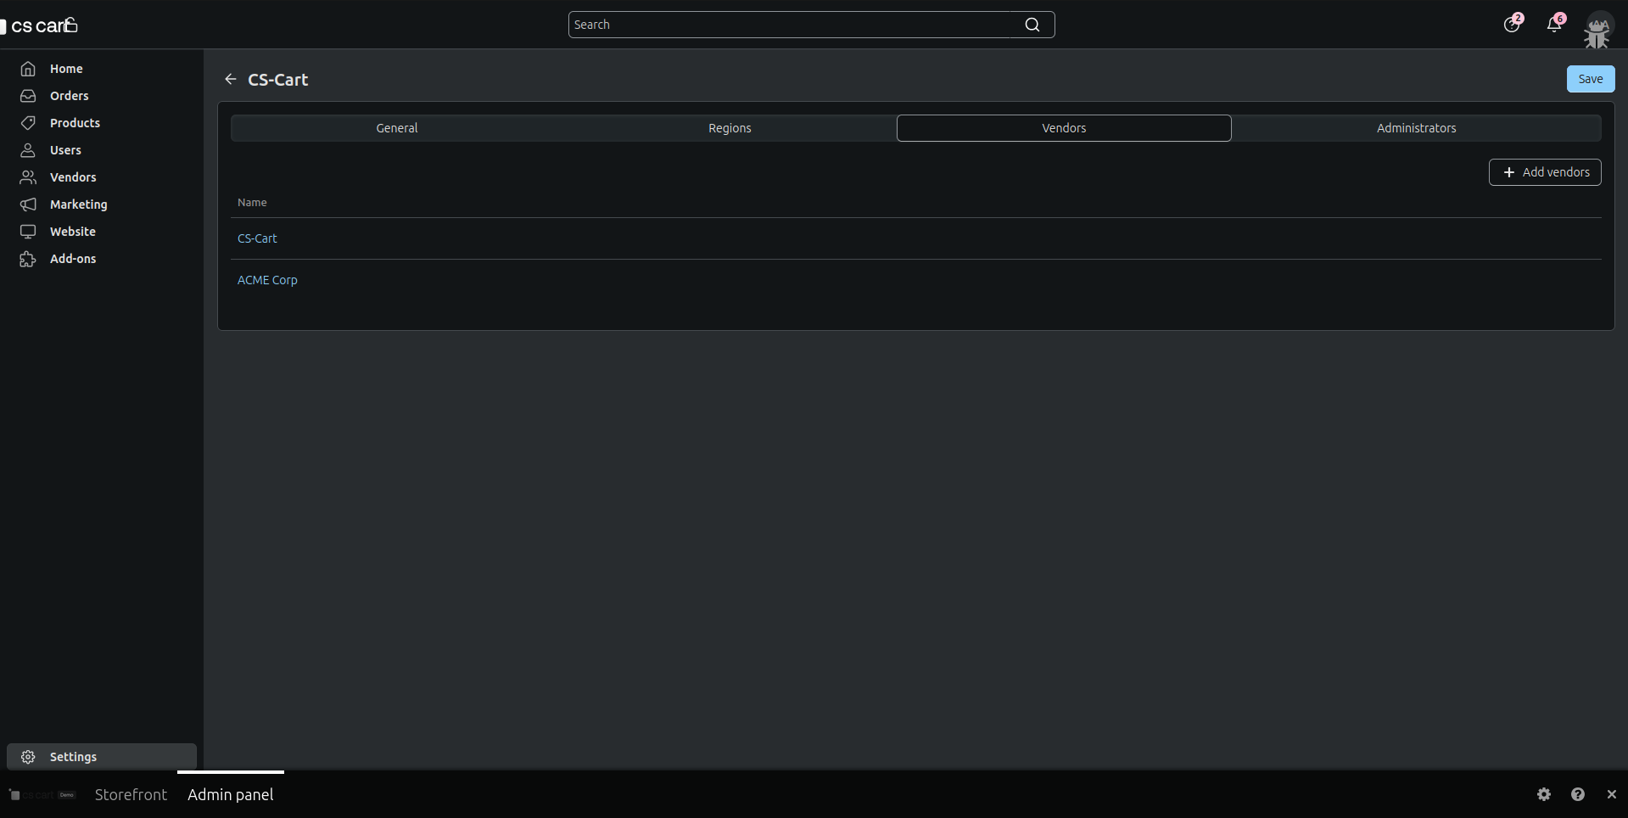
Task: Click the Add-ons puzzle icon
Action: pyautogui.click(x=28, y=259)
